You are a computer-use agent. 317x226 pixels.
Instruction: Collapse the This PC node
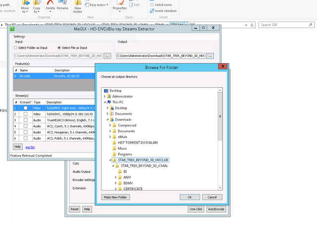pos(105,102)
